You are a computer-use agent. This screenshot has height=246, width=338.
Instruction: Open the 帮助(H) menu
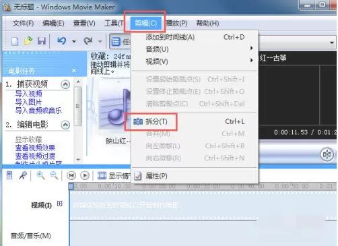(207, 23)
